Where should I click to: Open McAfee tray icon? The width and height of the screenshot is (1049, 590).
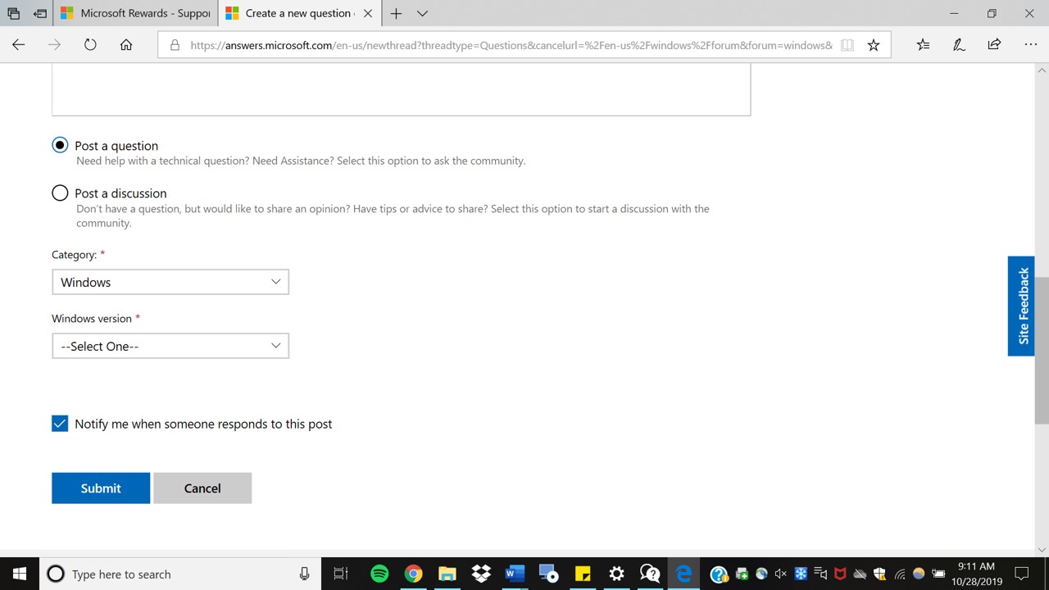coord(840,574)
